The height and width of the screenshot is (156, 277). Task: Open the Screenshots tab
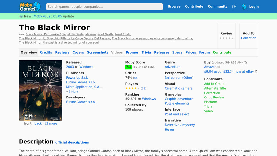click(98, 53)
